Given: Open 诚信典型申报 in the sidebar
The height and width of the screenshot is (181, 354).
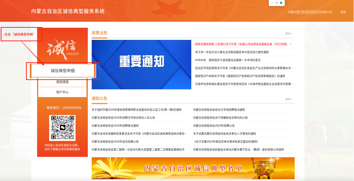Looking at the screenshot, I should (63, 71).
